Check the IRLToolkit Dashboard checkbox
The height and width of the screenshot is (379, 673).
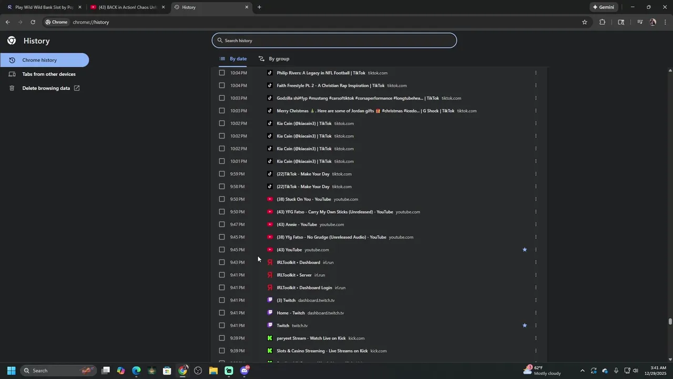(x=222, y=263)
